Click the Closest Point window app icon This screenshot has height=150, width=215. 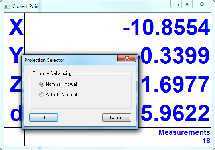click(7, 6)
